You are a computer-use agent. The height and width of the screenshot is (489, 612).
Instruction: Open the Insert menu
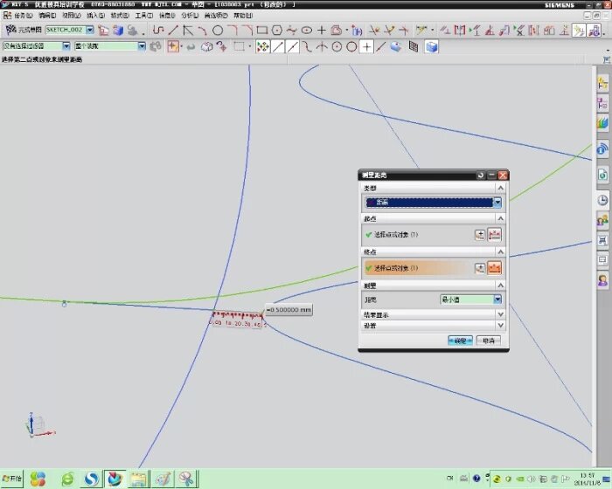pos(95,16)
